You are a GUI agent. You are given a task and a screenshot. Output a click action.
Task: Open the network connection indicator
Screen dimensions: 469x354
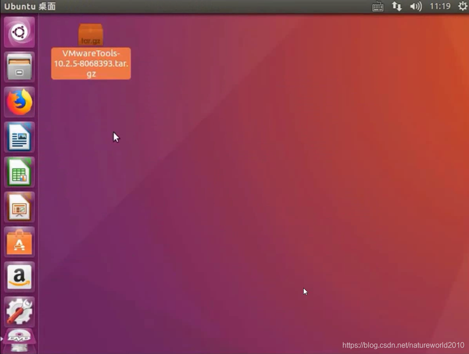(x=397, y=6)
